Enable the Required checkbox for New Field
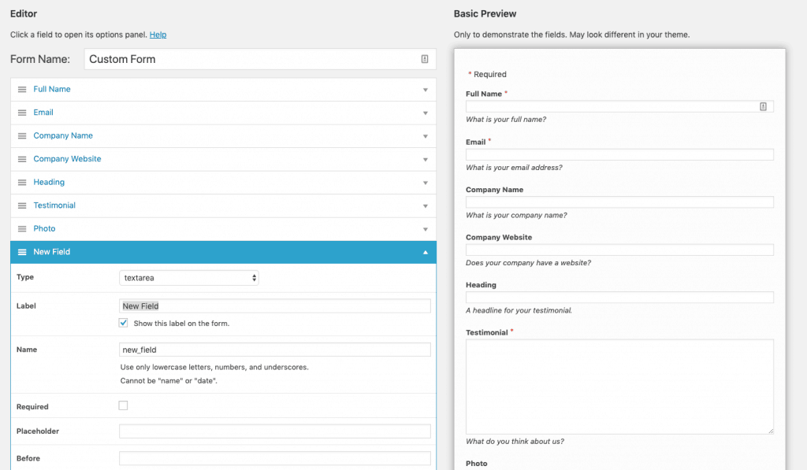 coord(123,405)
